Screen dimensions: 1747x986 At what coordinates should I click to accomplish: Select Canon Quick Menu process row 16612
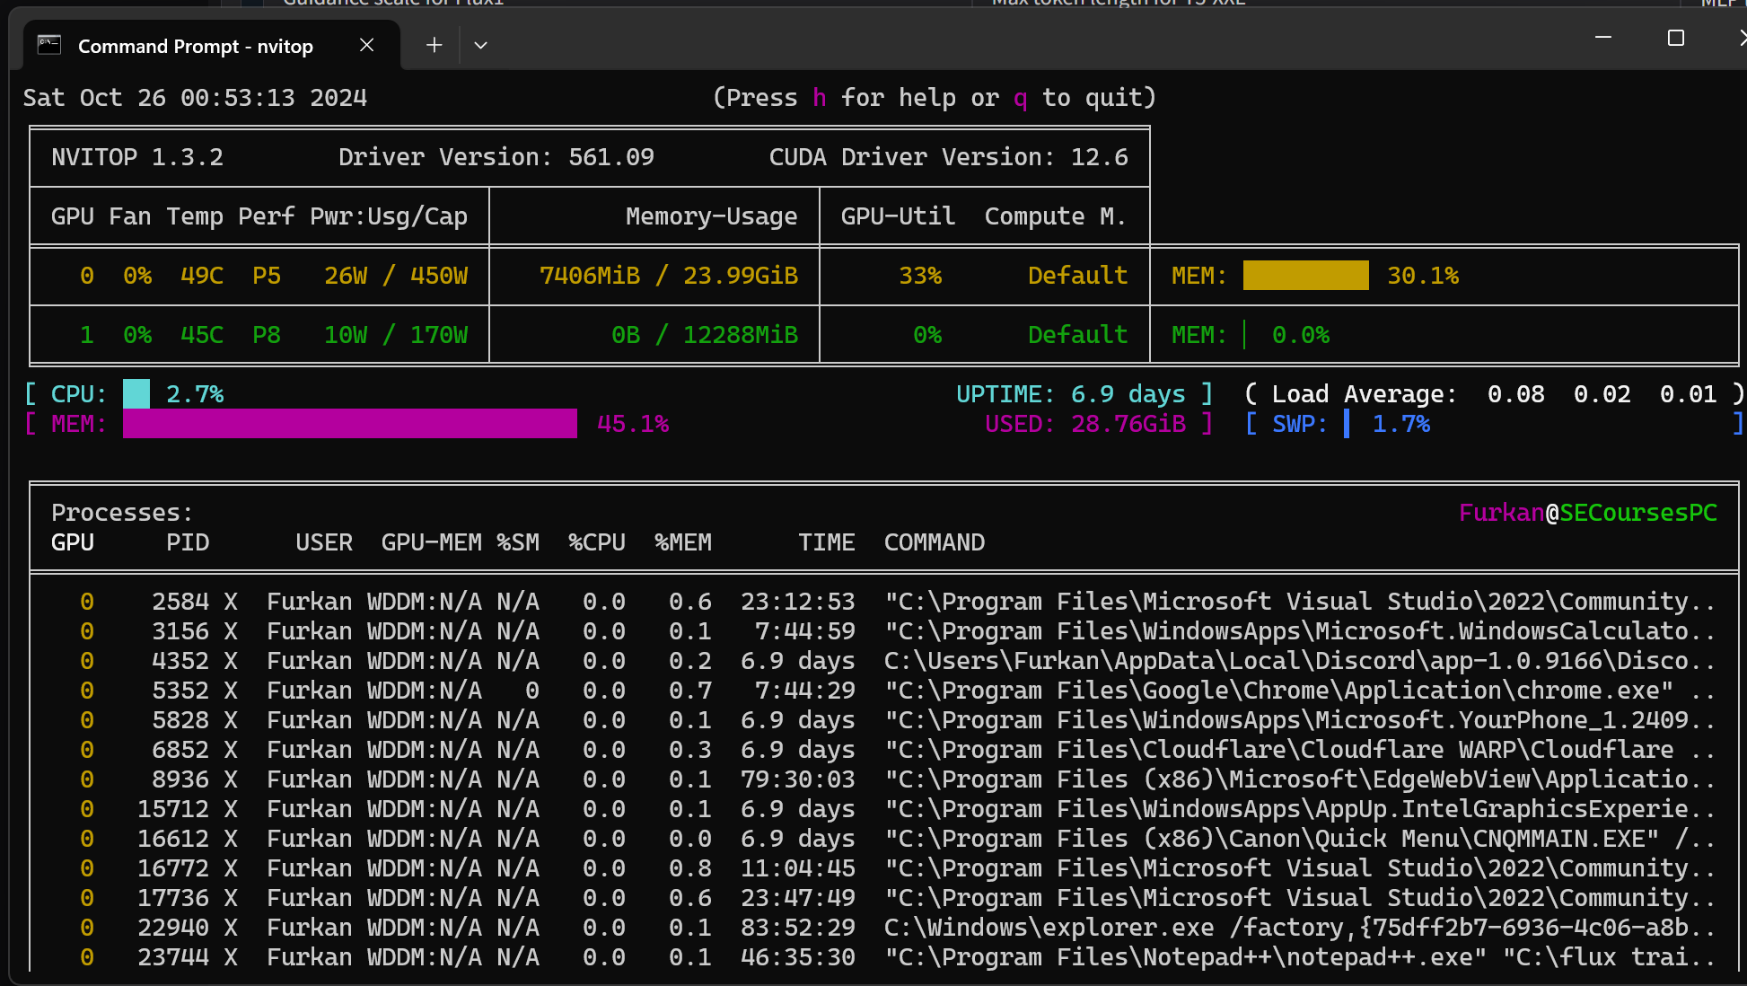[x=884, y=839]
